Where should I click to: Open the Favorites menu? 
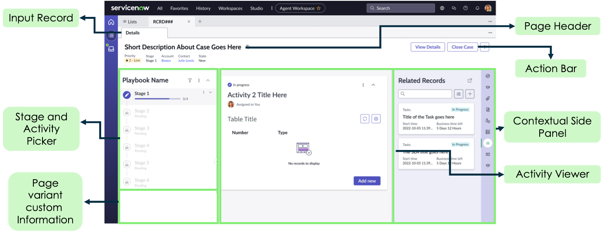pyautogui.click(x=179, y=8)
